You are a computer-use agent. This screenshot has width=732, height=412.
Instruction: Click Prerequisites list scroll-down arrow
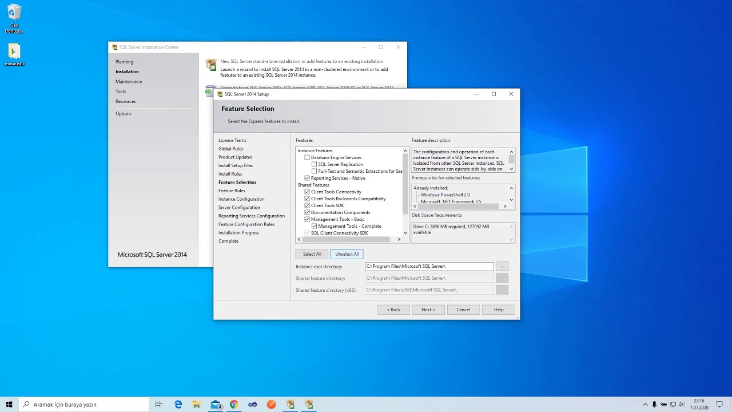(x=511, y=200)
